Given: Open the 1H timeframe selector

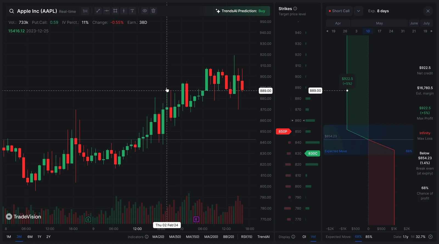Looking at the screenshot, I should pyautogui.click(x=85, y=11).
